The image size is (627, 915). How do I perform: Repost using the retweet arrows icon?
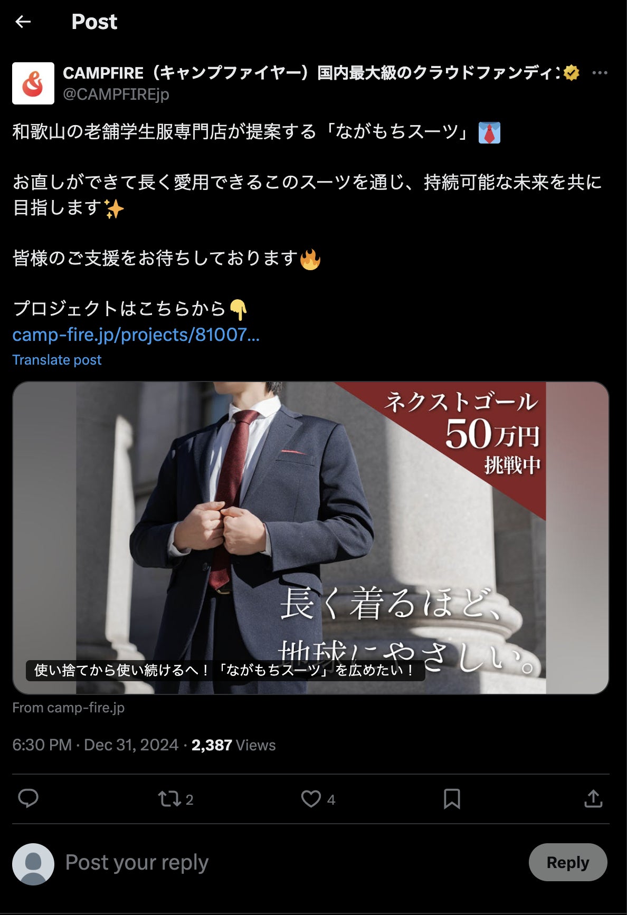[170, 799]
